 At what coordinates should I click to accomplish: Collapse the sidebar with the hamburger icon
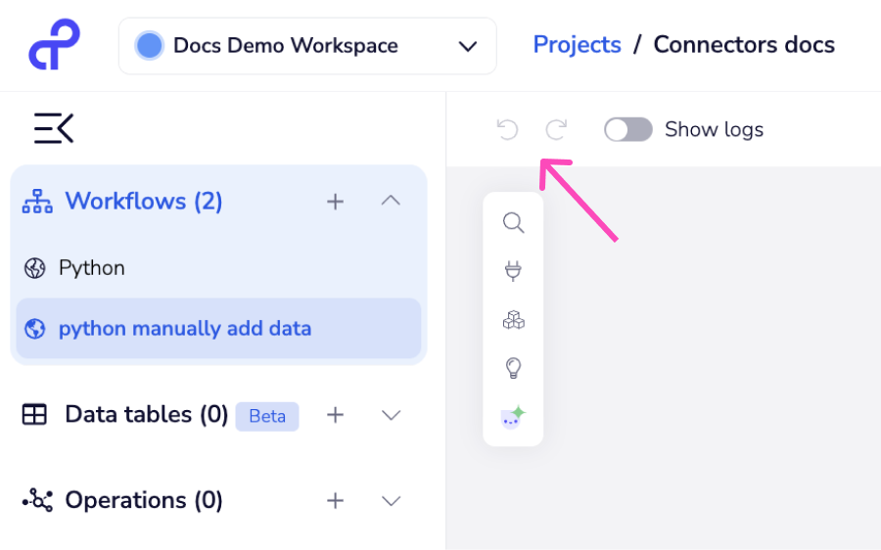pyautogui.click(x=54, y=128)
